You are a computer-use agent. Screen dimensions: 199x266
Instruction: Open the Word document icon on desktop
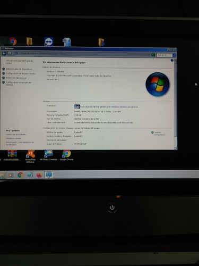point(67,42)
